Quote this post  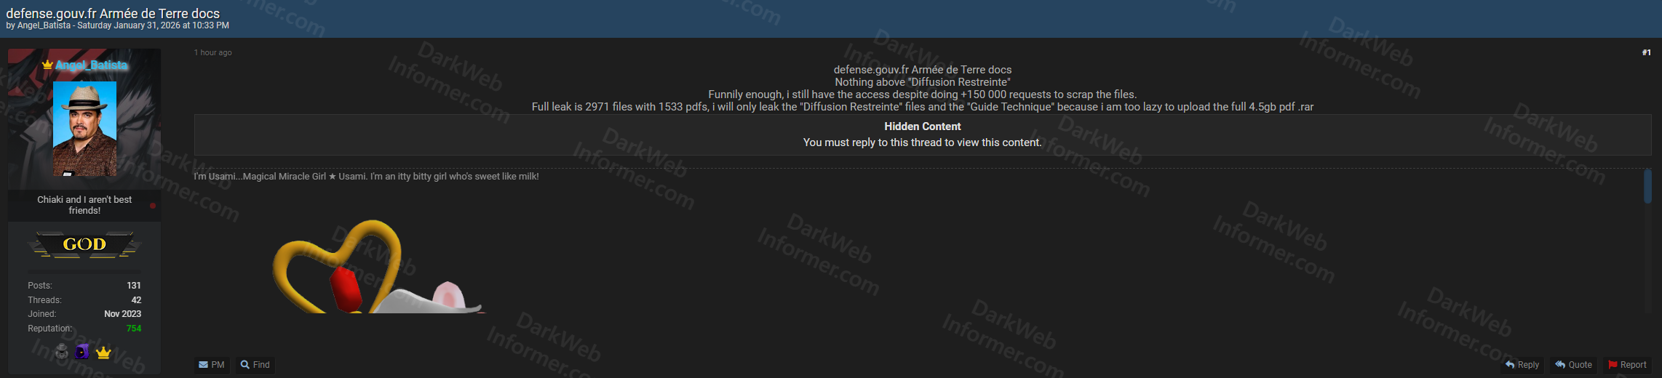[x=1573, y=365]
